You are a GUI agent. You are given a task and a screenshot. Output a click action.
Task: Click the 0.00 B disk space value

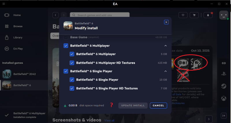(x=73, y=105)
